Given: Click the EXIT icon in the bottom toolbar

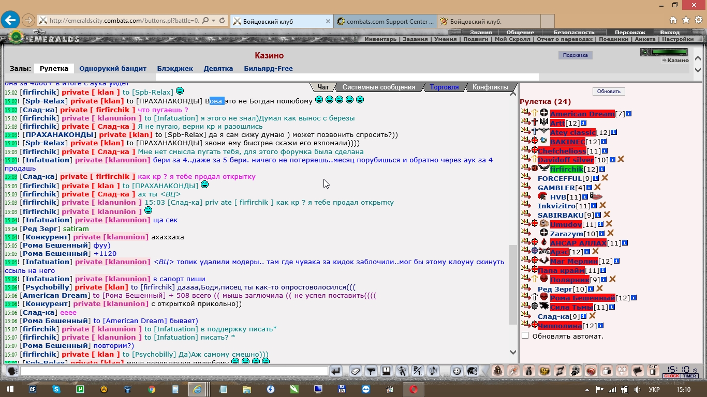Looking at the screenshot, I should (653, 371).
